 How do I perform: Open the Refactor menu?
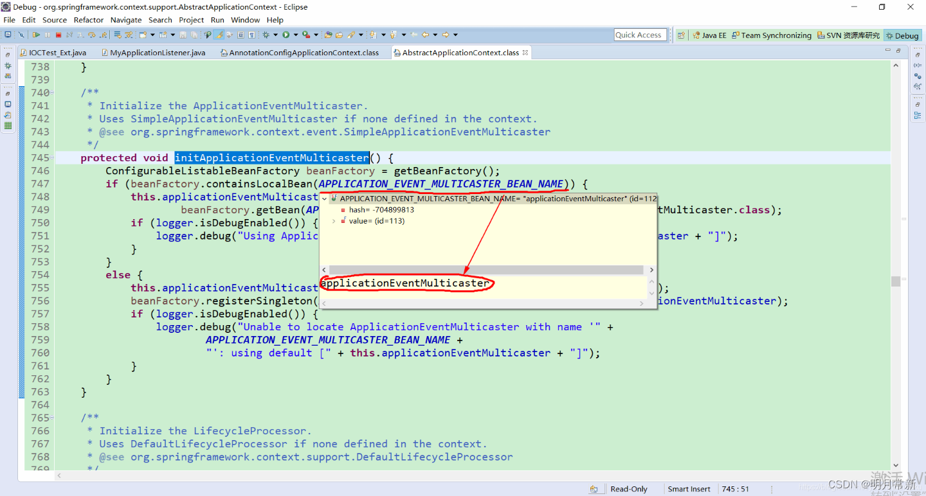89,20
